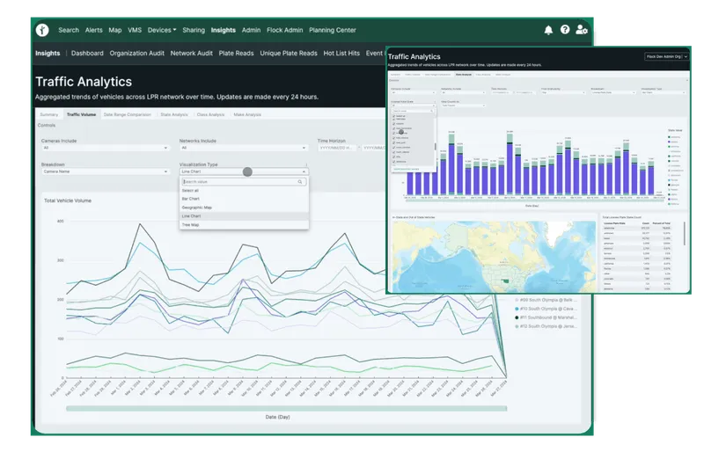Go to Network Audit link
Viewport: 704px width, 452px height.
(x=191, y=53)
